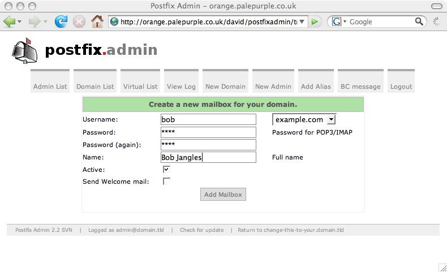Reload the page with the refresh icon
Viewport: 447px width, 272px height.
[x=61, y=21]
